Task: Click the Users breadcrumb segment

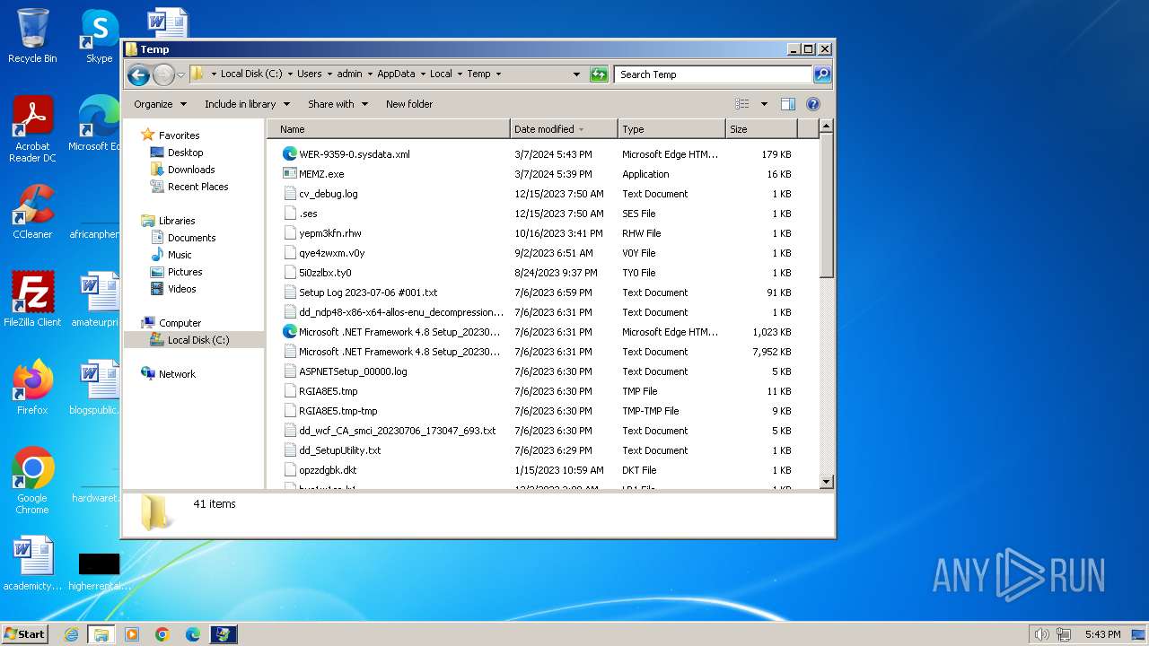Action: [x=309, y=74]
